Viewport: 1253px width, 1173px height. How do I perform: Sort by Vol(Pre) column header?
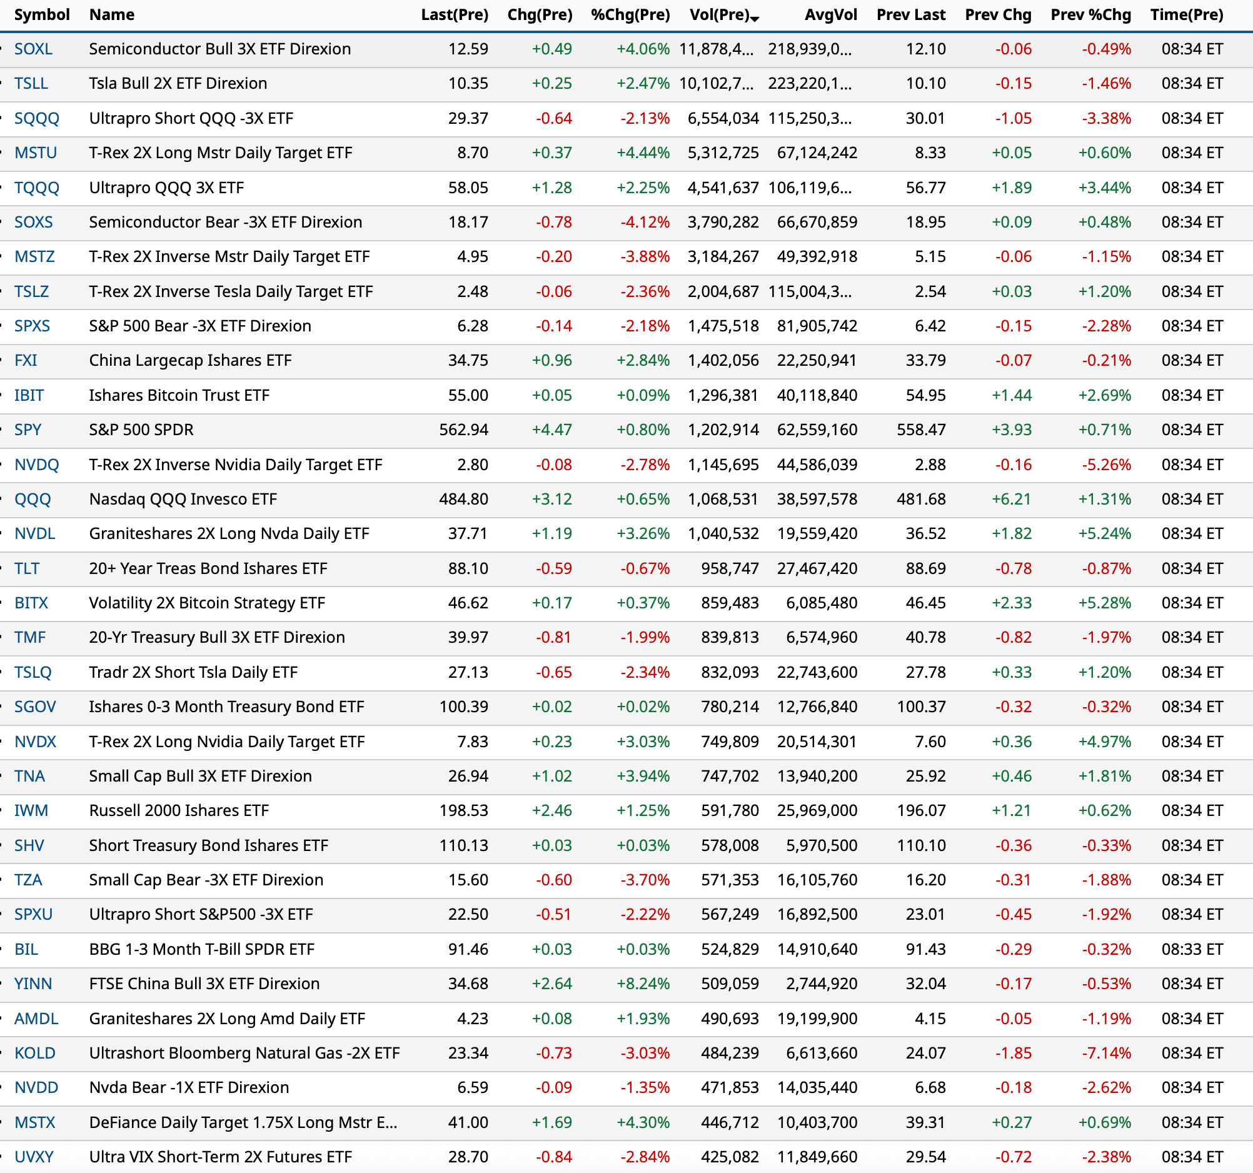(x=719, y=14)
